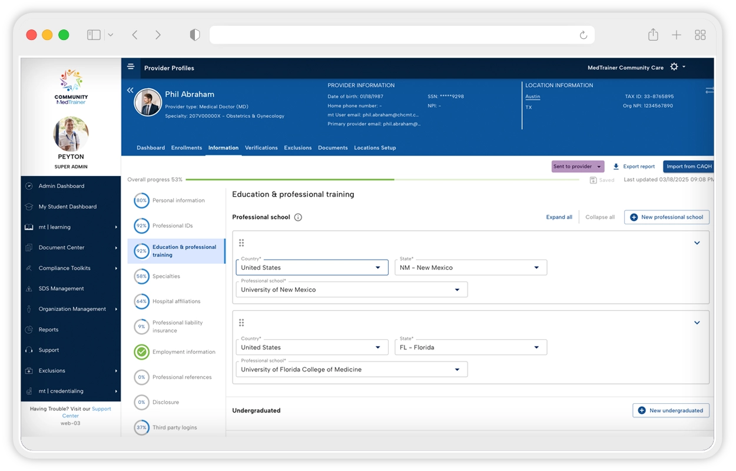Viewport: 736px width, 471px height.
Task: Open the Support Center link
Action: tap(101, 409)
